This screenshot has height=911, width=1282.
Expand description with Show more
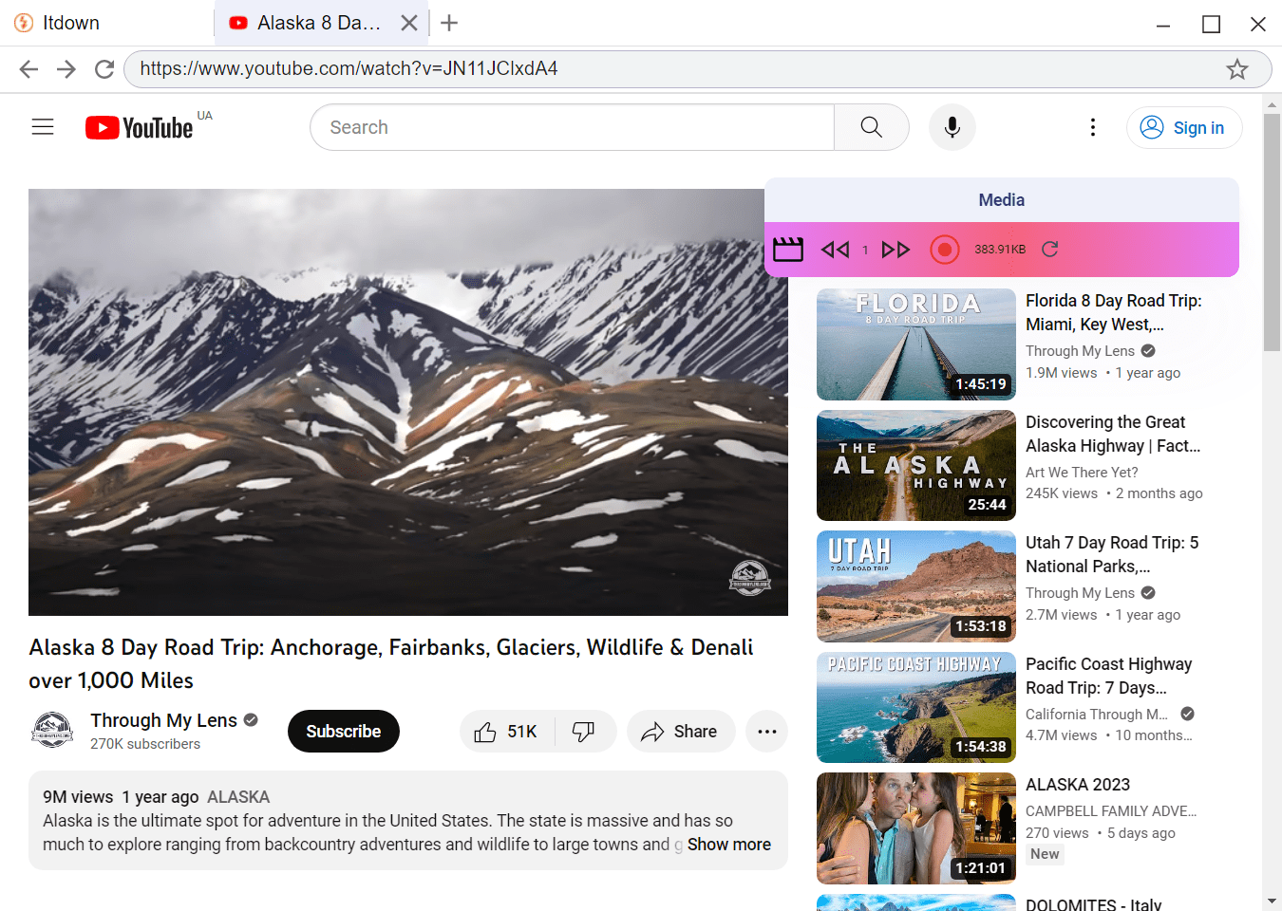point(729,845)
